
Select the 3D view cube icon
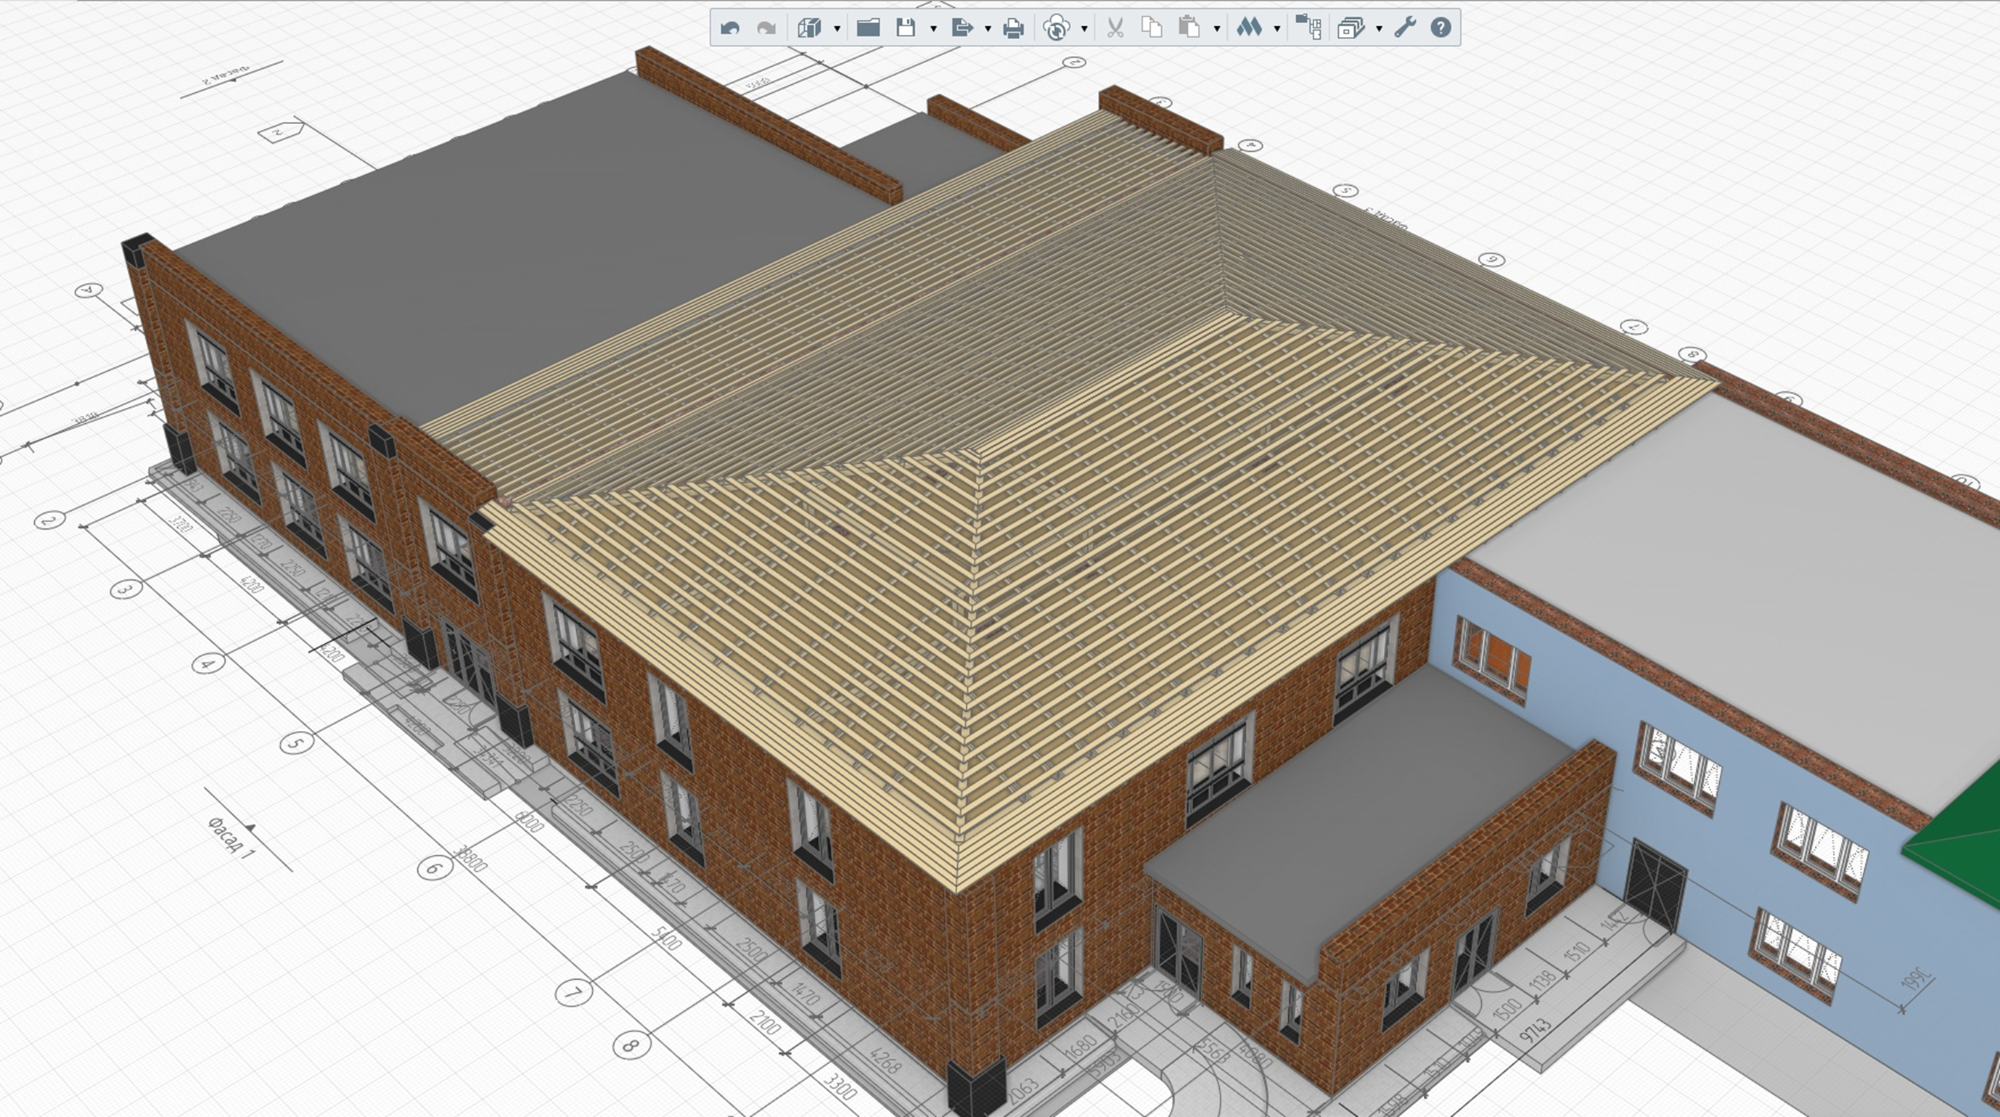[x=809, y=29]
